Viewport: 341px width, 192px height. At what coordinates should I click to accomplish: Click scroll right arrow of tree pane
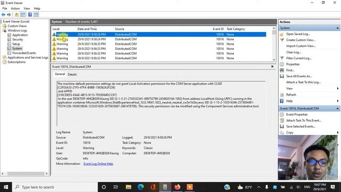46,173
